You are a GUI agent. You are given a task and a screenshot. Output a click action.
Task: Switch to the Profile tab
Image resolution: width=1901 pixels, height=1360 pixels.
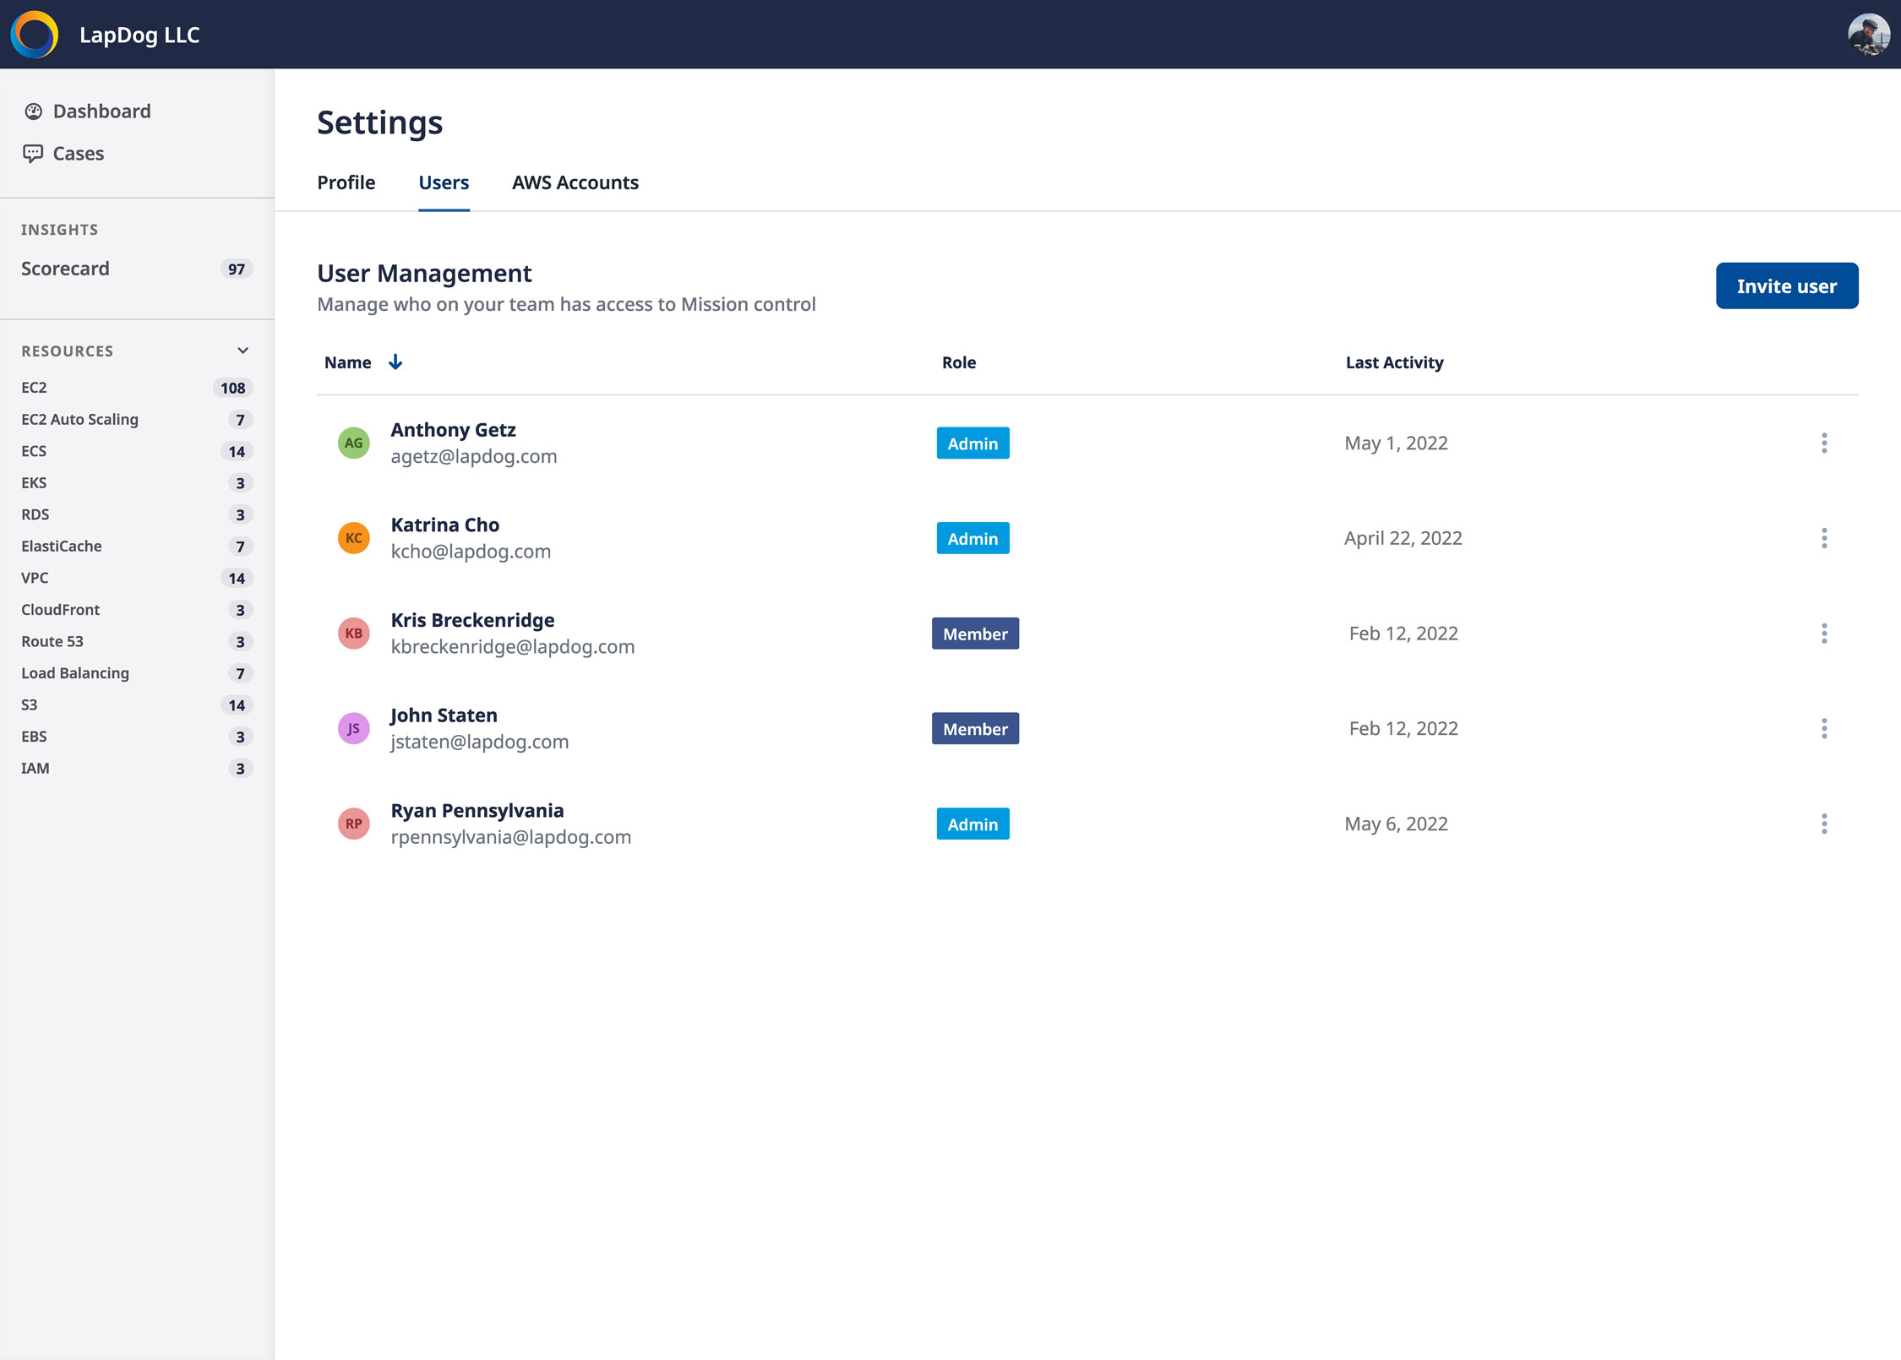(346, 183)
